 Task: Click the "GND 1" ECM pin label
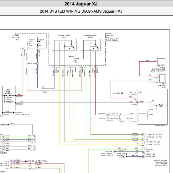click(148, 152)
